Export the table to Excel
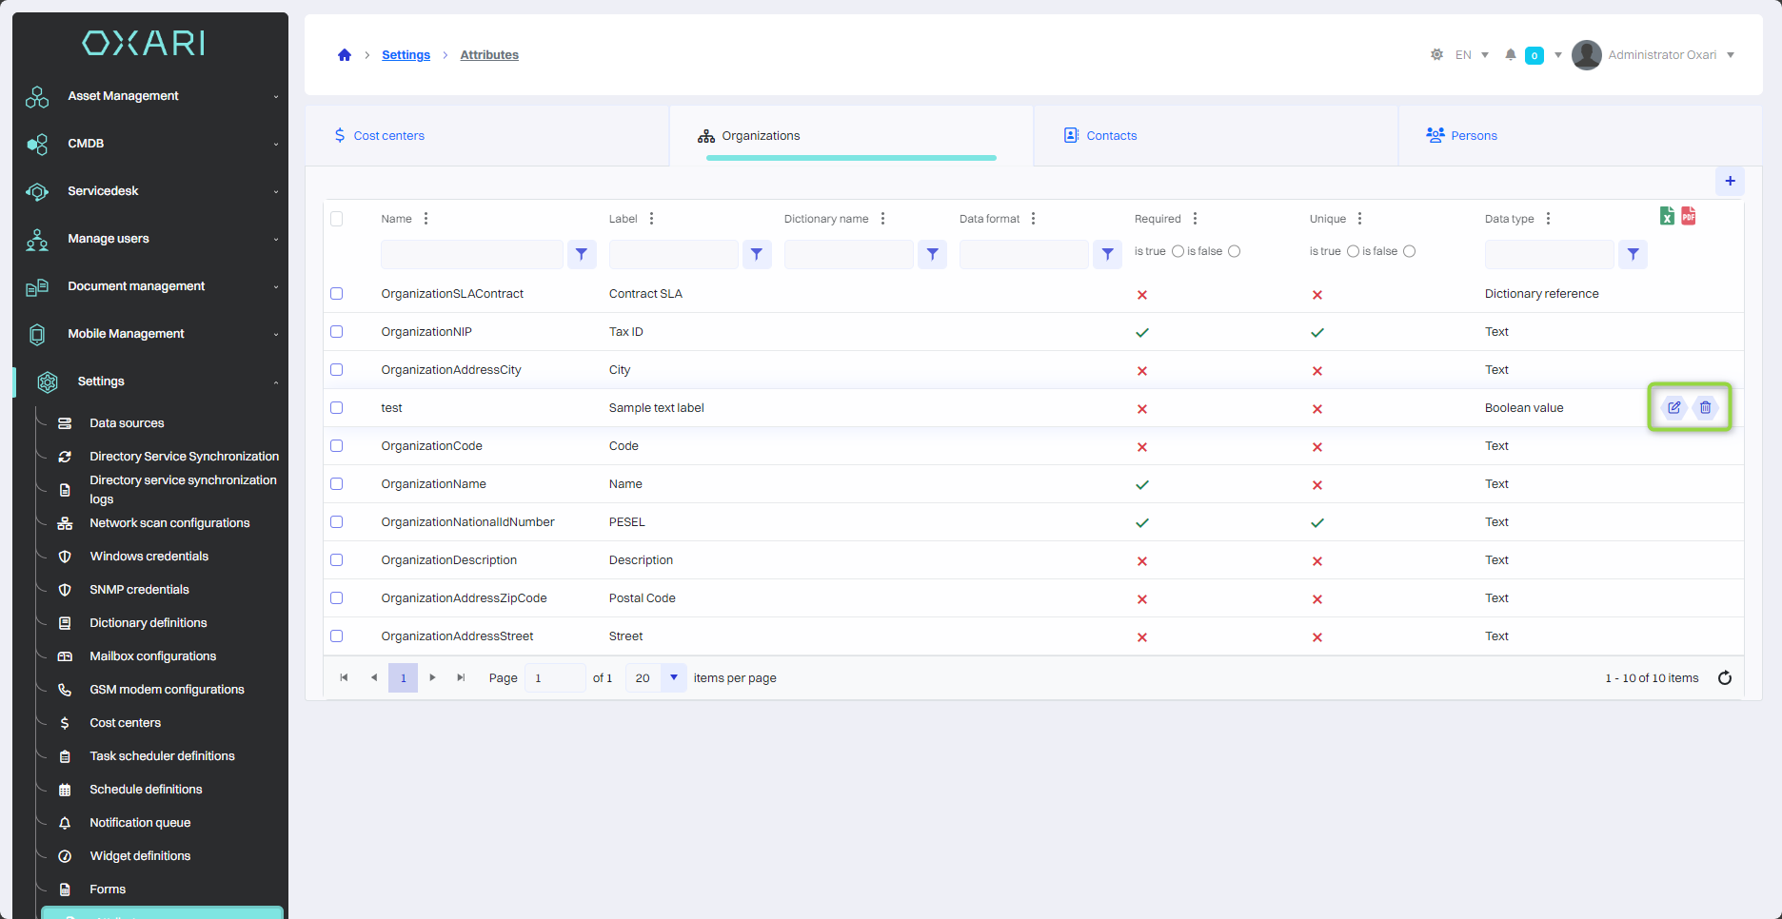 pyautogui.click(x=1667, y=217)
